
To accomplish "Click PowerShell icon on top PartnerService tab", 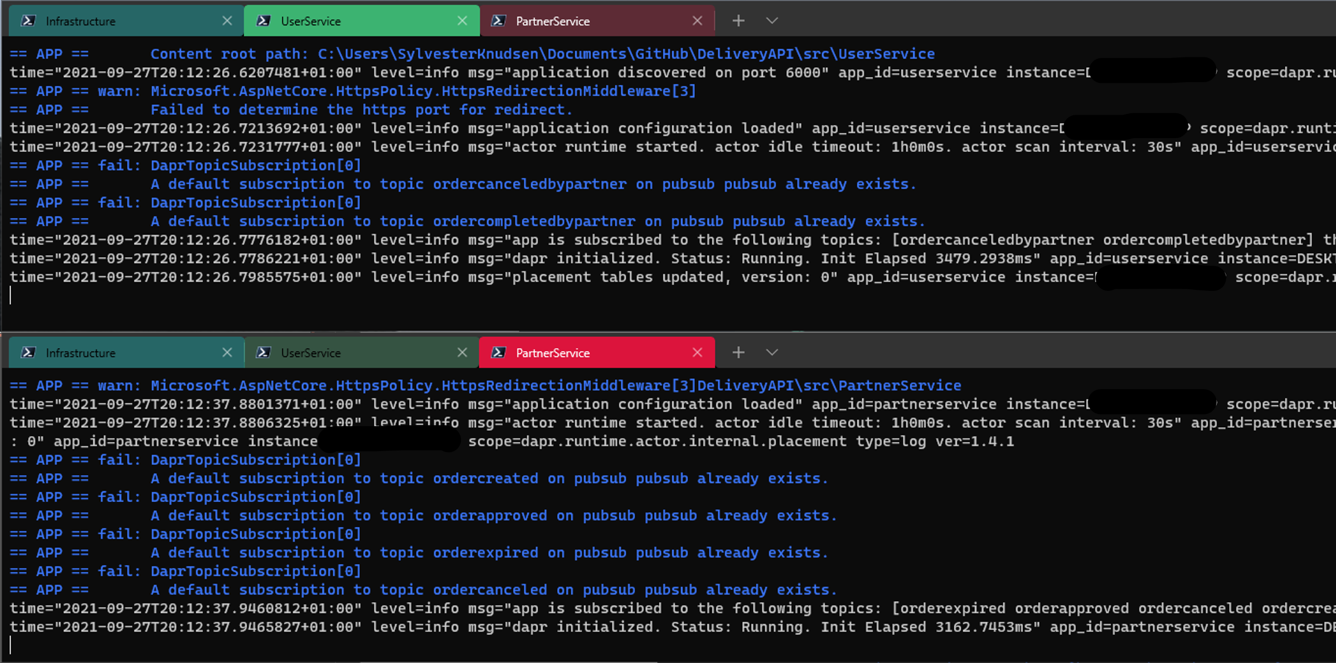I will tap(499, 21).
